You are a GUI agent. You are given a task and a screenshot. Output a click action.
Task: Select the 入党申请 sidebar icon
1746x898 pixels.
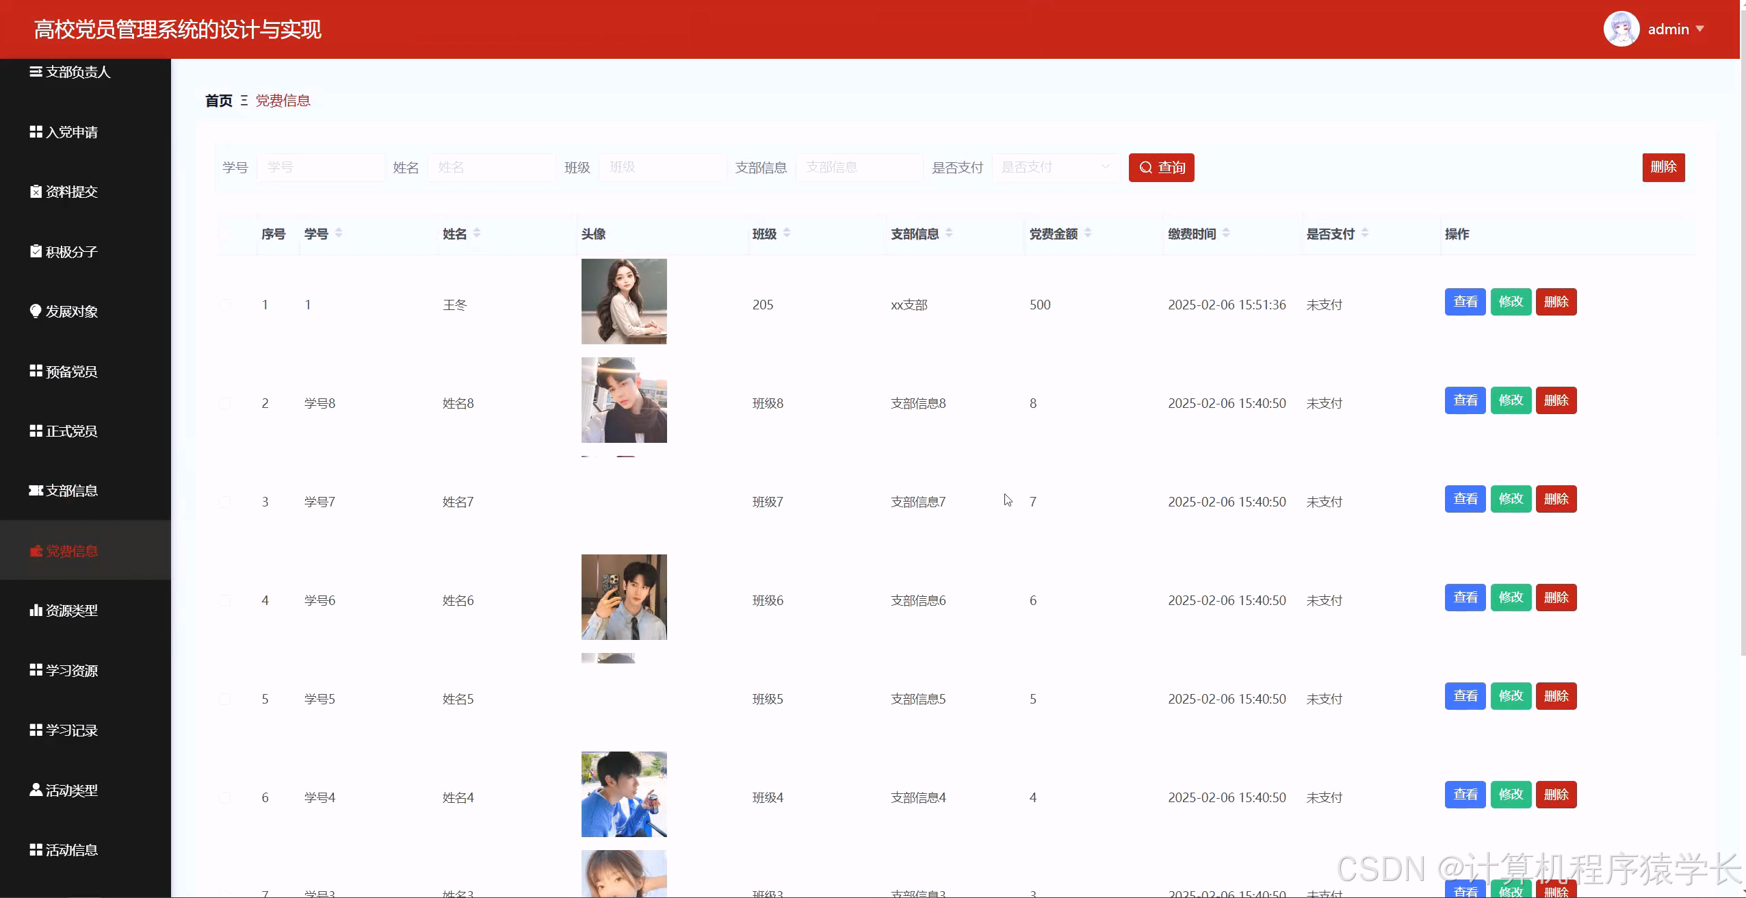(x=36, y=131)
